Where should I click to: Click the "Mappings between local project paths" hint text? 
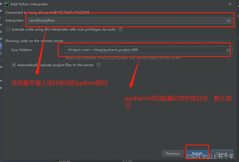pyautogui.click(x=123, y=58)
